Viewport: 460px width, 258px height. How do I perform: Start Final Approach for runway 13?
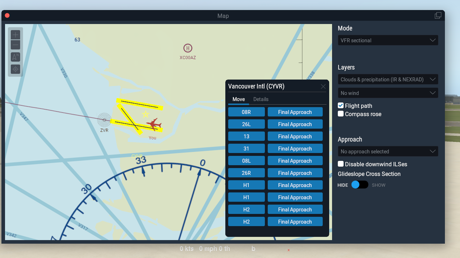pyautogui.click(x=295, y=136)
